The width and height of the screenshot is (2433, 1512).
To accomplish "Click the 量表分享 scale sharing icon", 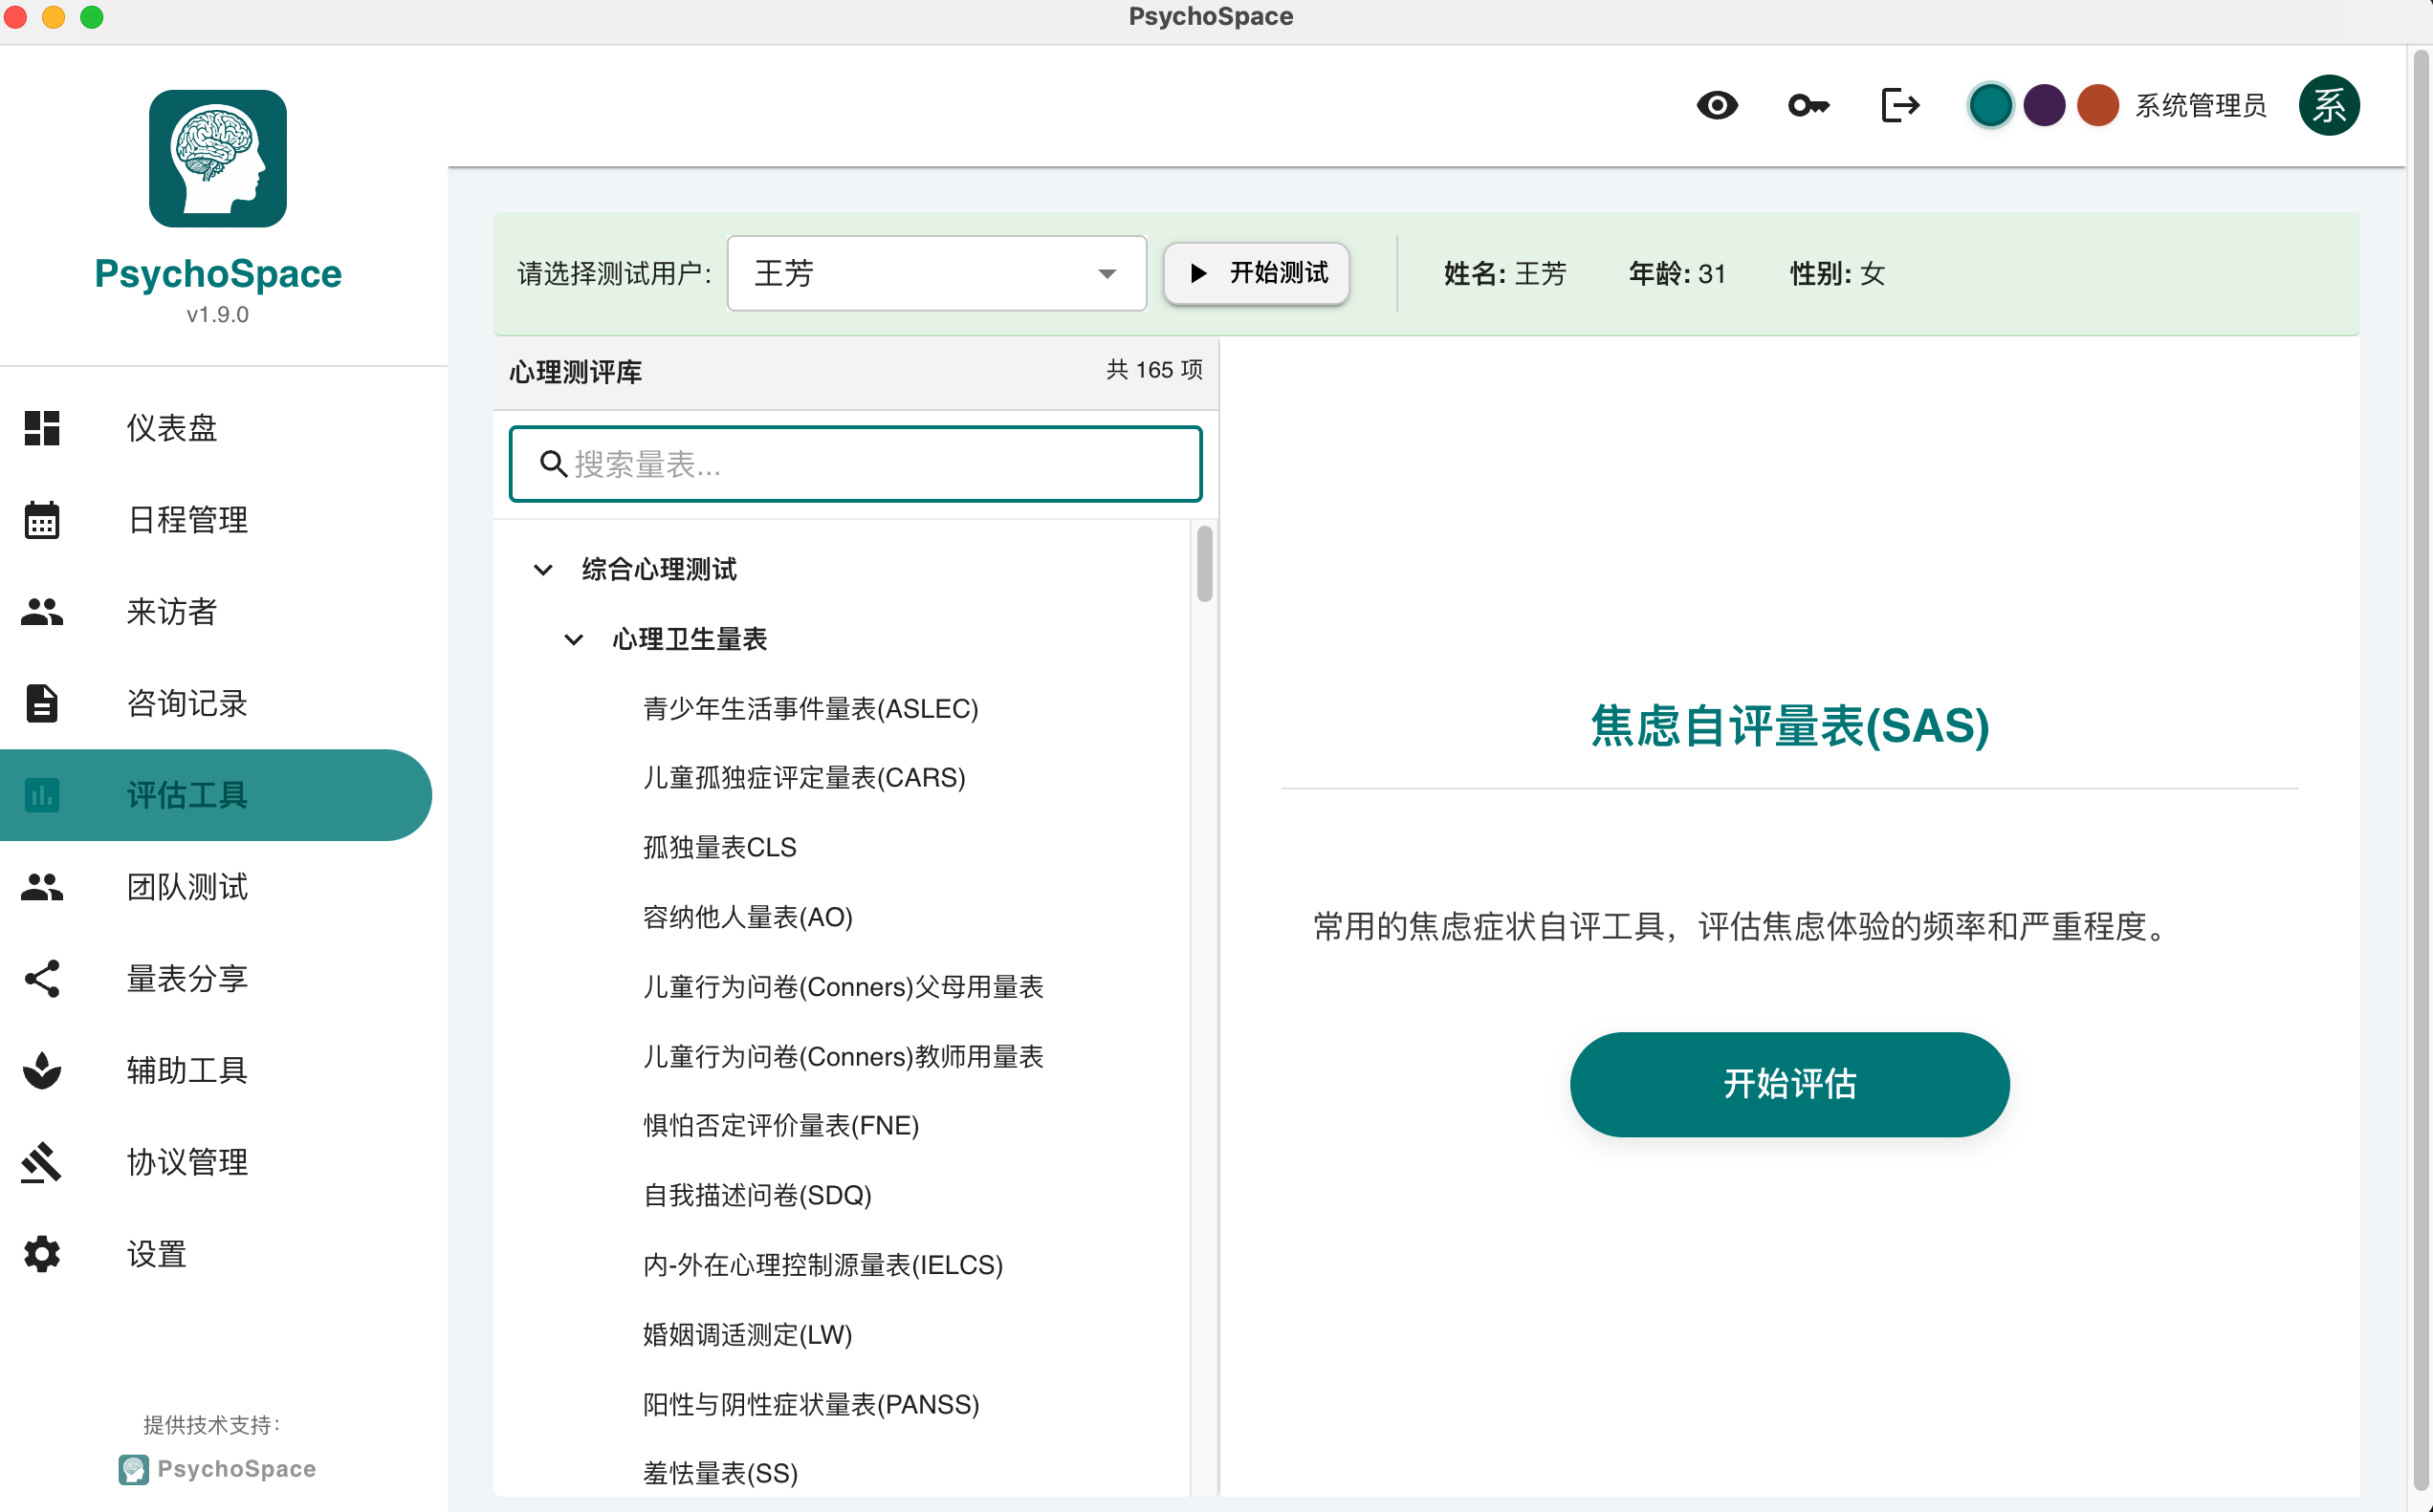I will click(x=41, y=979).
